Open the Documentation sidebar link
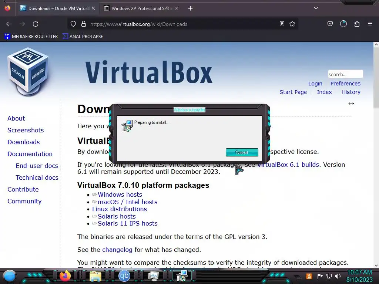The width and height of the screenshot is (379, 284). (30, 154)
